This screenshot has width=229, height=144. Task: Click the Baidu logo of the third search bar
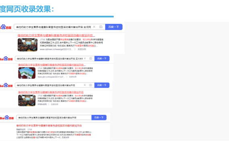(x=6, y=85)
